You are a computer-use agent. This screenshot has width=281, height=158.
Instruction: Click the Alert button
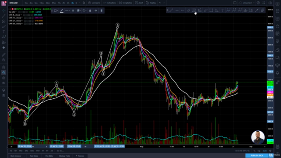point(139,3)
